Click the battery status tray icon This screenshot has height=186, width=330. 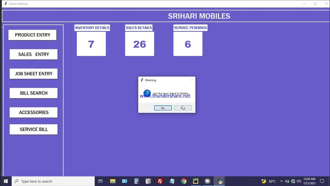pos(287,181)
